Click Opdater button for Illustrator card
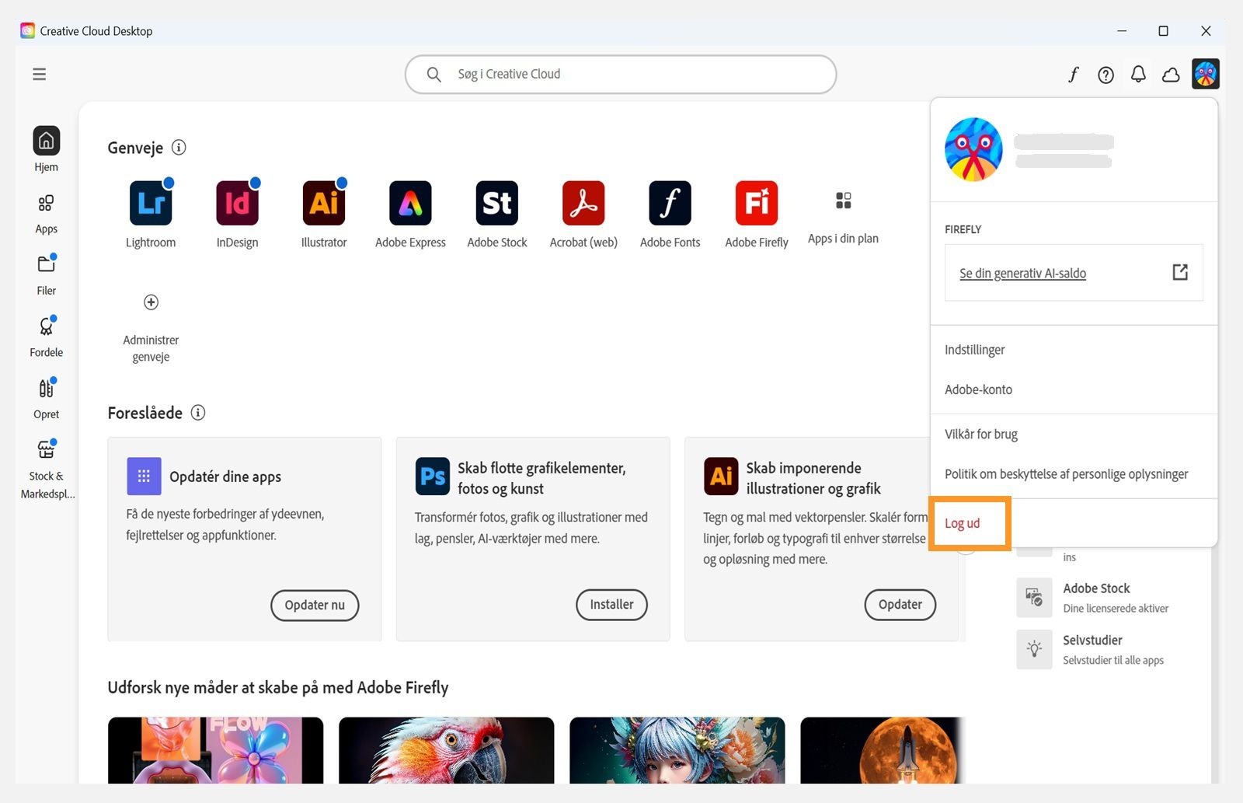 (x=900, y=604)
